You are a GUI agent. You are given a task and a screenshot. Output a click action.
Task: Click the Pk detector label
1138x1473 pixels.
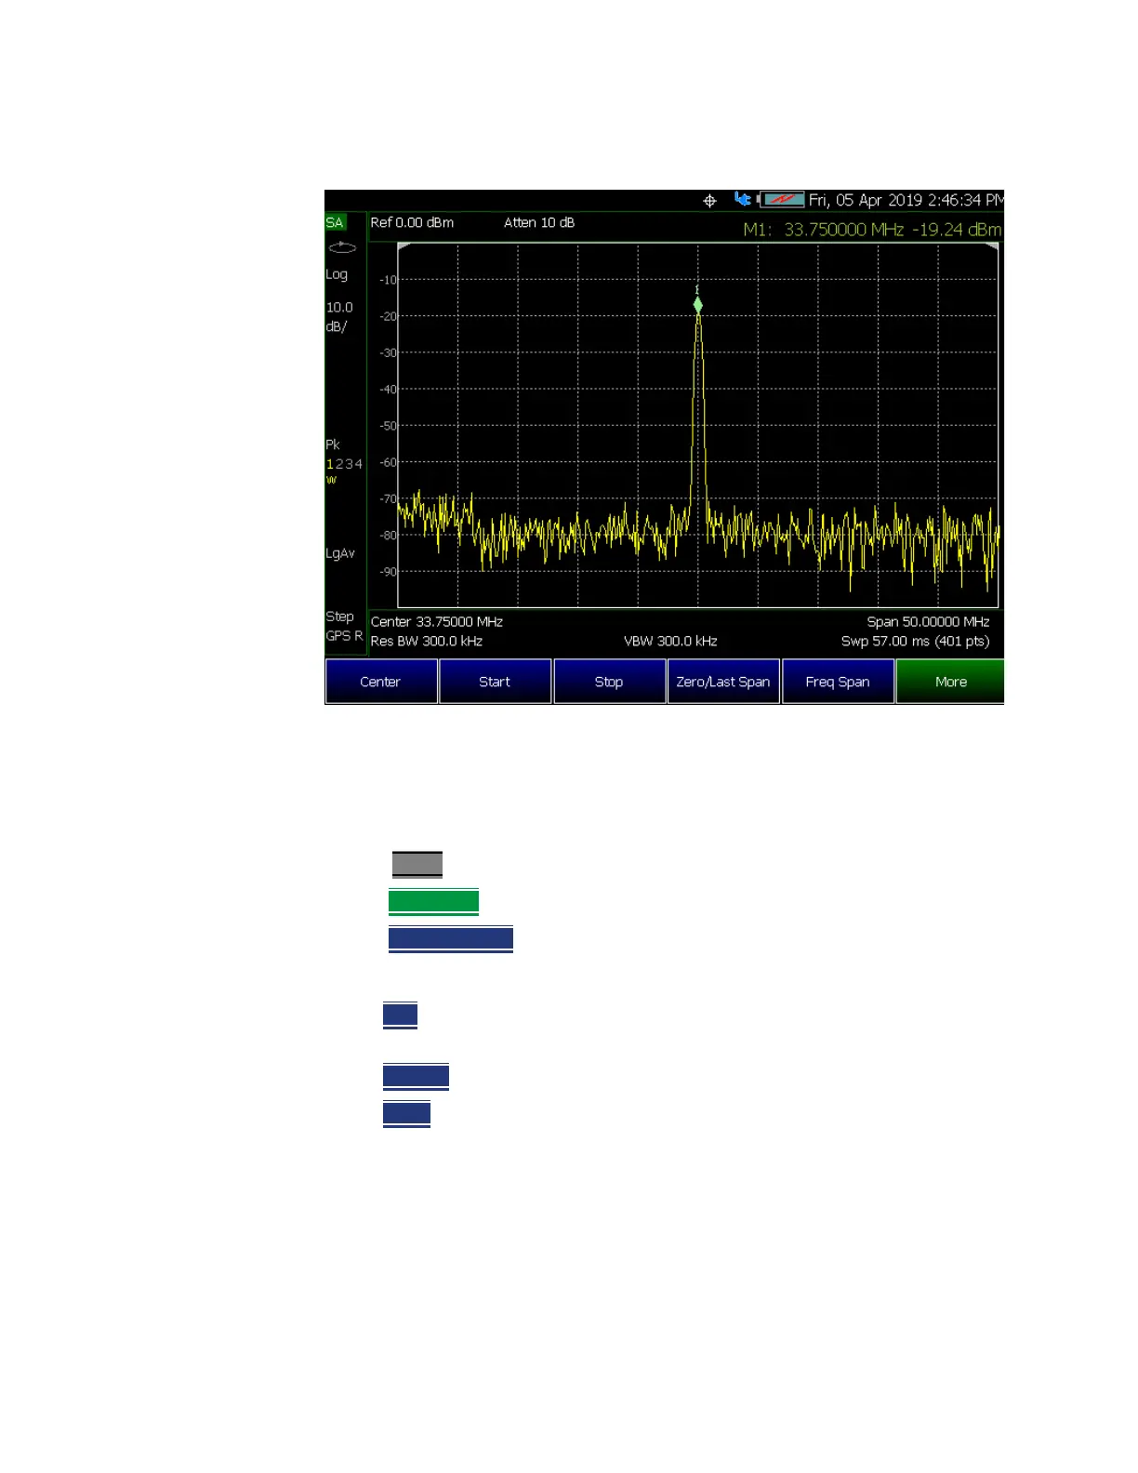point(333,445)
